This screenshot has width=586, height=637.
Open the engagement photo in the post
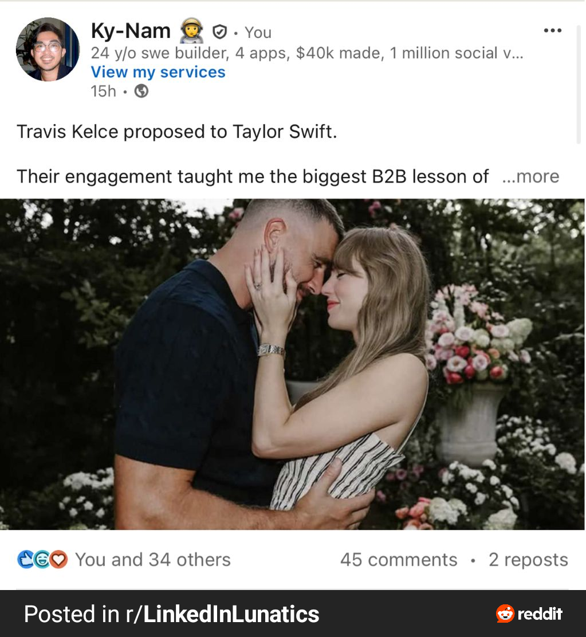coord(292,364)
